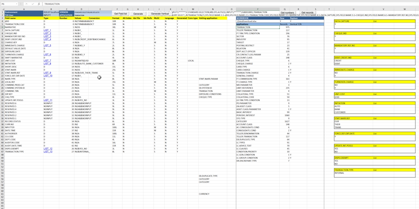The image size is (419, 209).
Task: Select the Conversion header cell
Action: tap(100, 18)
